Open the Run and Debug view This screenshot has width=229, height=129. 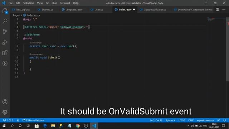click(x=5, y=42)
